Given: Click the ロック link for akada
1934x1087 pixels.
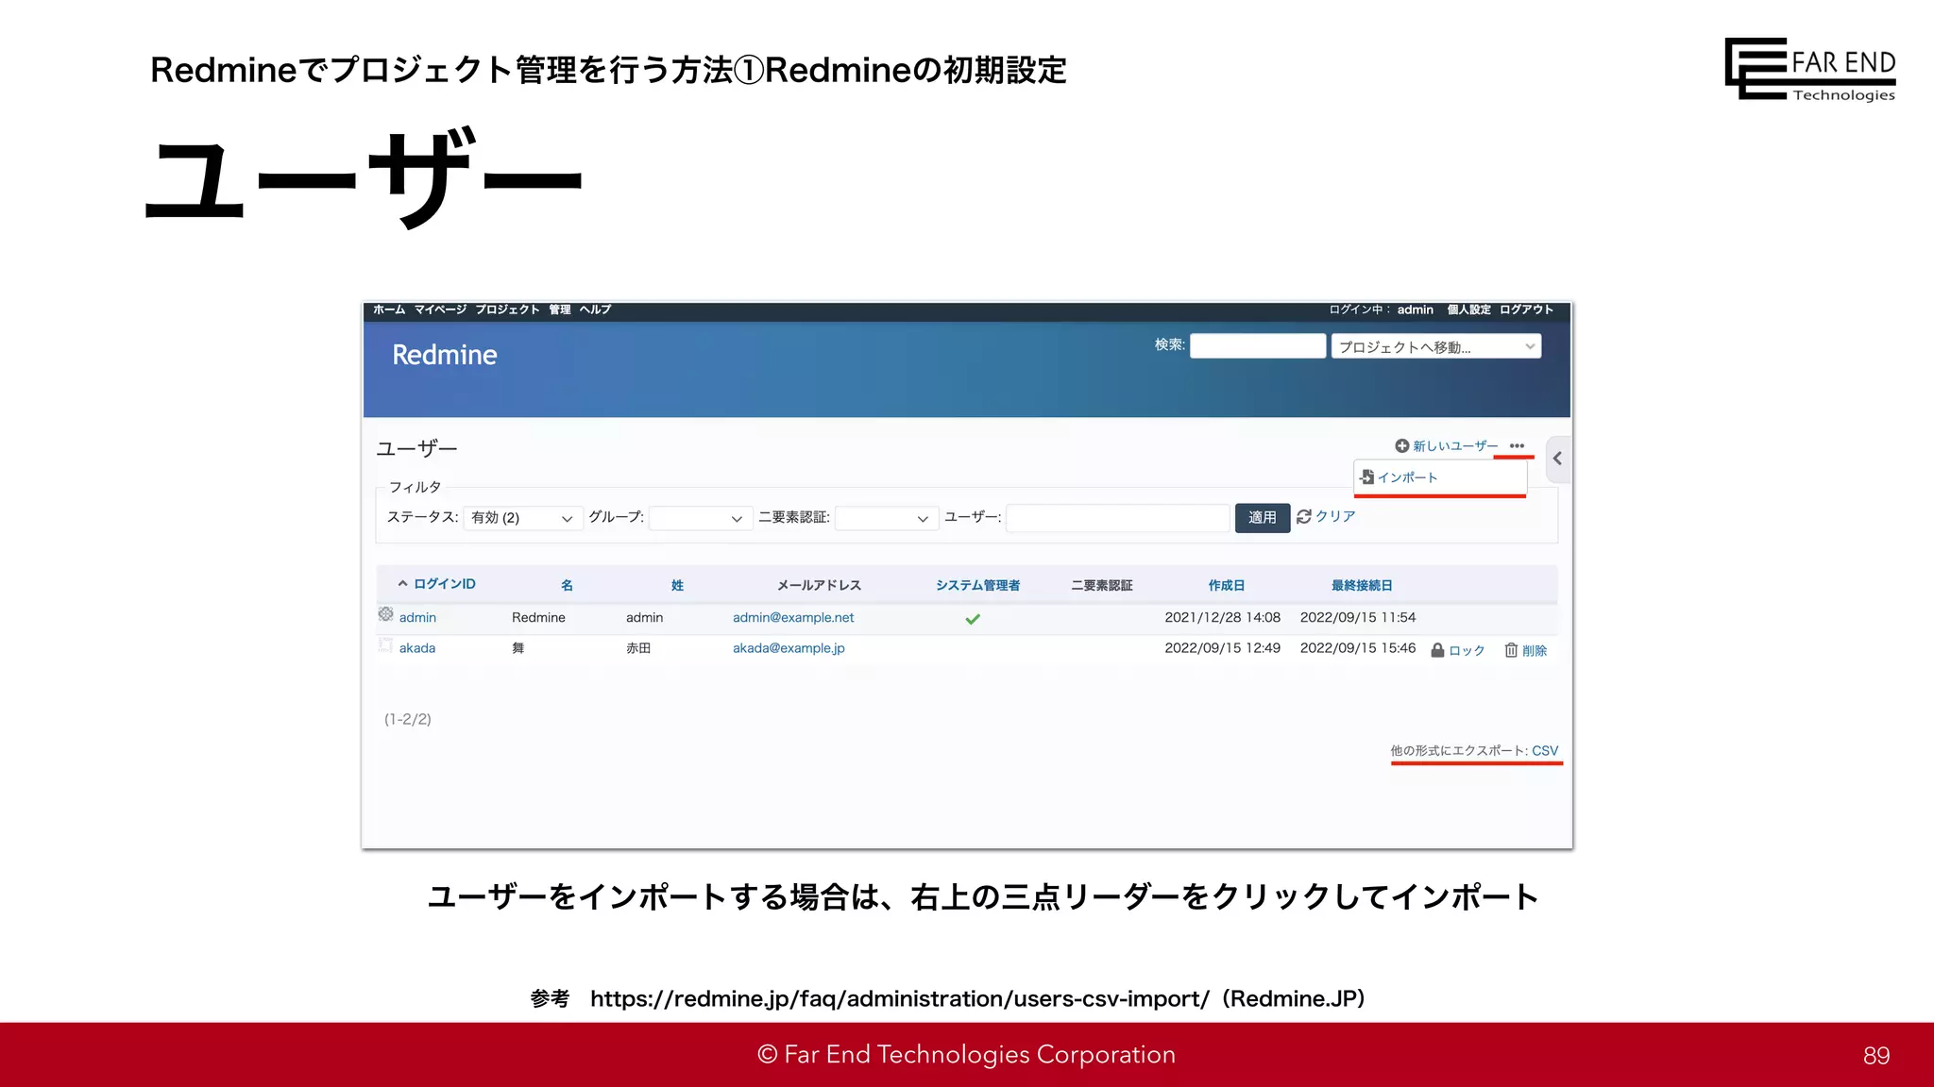Looking at the screenshot, I should pyautogui.click(x=1467, y=650).
